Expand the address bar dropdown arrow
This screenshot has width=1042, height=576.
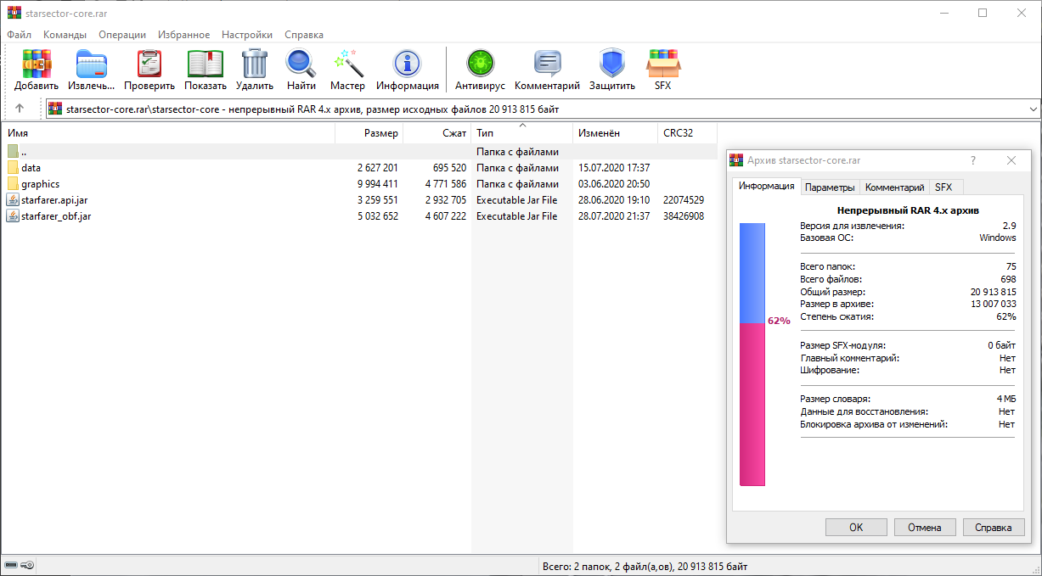click(x=1033, y=109)
